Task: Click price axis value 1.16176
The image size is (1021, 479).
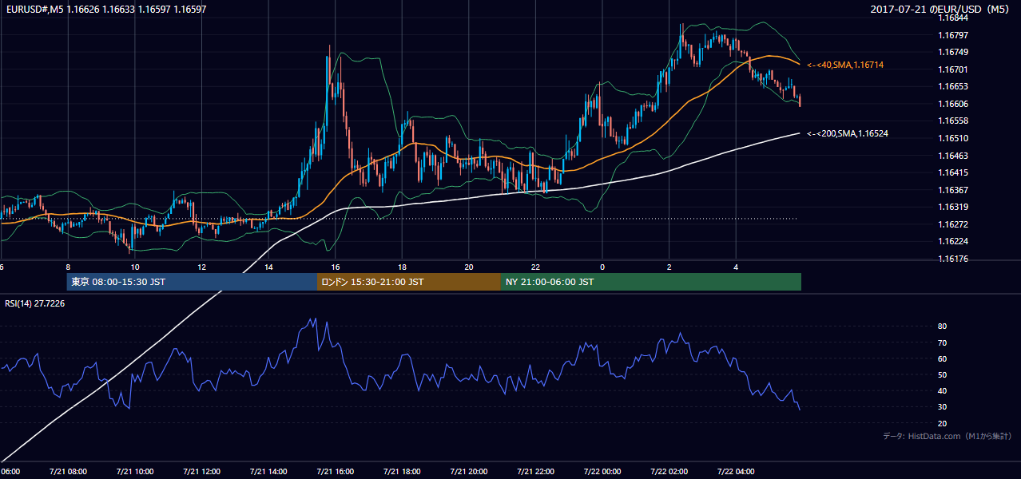Action: click(x=953, y=259)
